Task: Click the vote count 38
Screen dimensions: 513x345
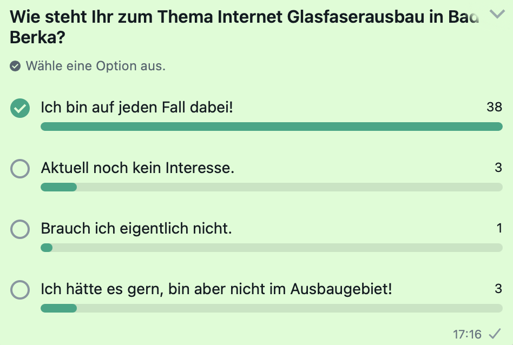Action: coord(494,107)
